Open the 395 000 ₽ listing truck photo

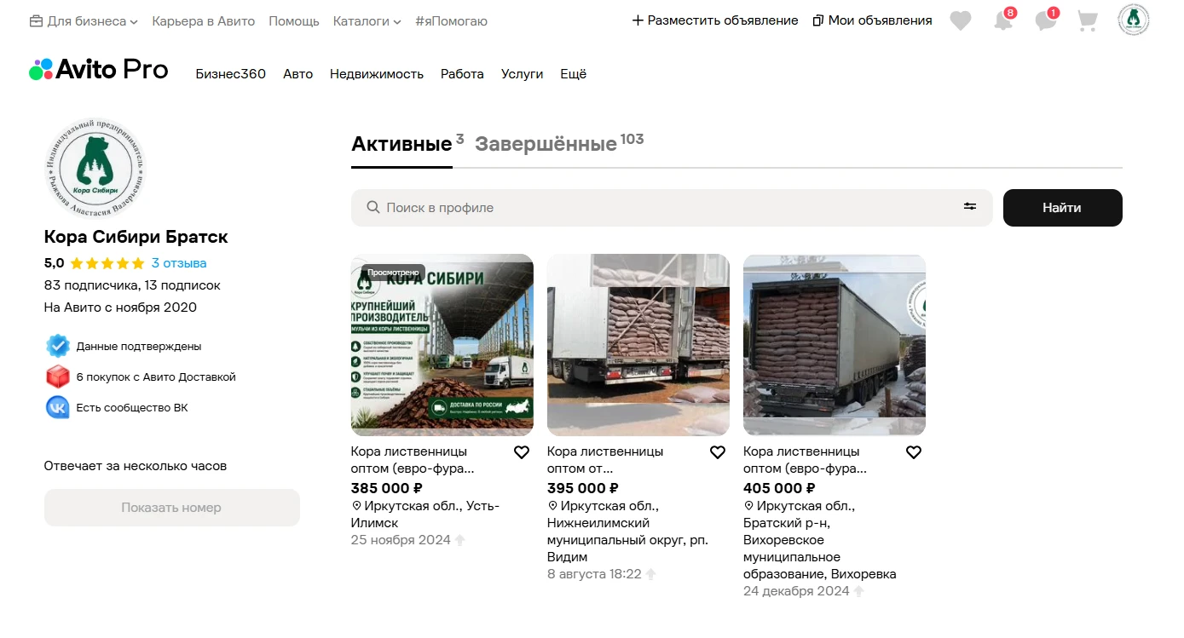[638, 345]
